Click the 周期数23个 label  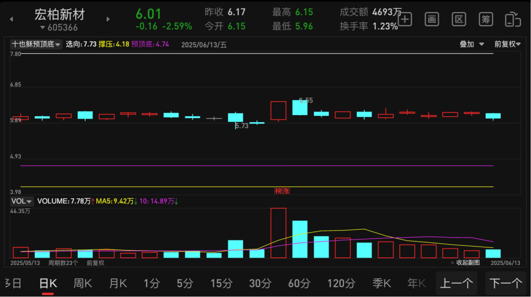click(63, 263)
